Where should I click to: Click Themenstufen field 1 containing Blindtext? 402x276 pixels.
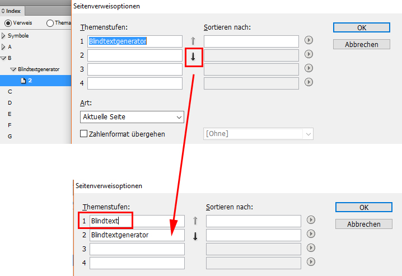click(x=137, y=221)
